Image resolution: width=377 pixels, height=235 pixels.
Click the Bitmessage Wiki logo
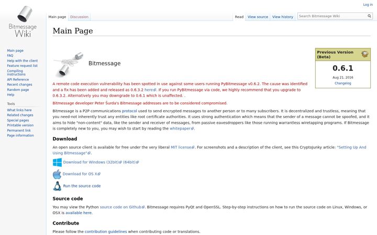[x=23, y=21]
